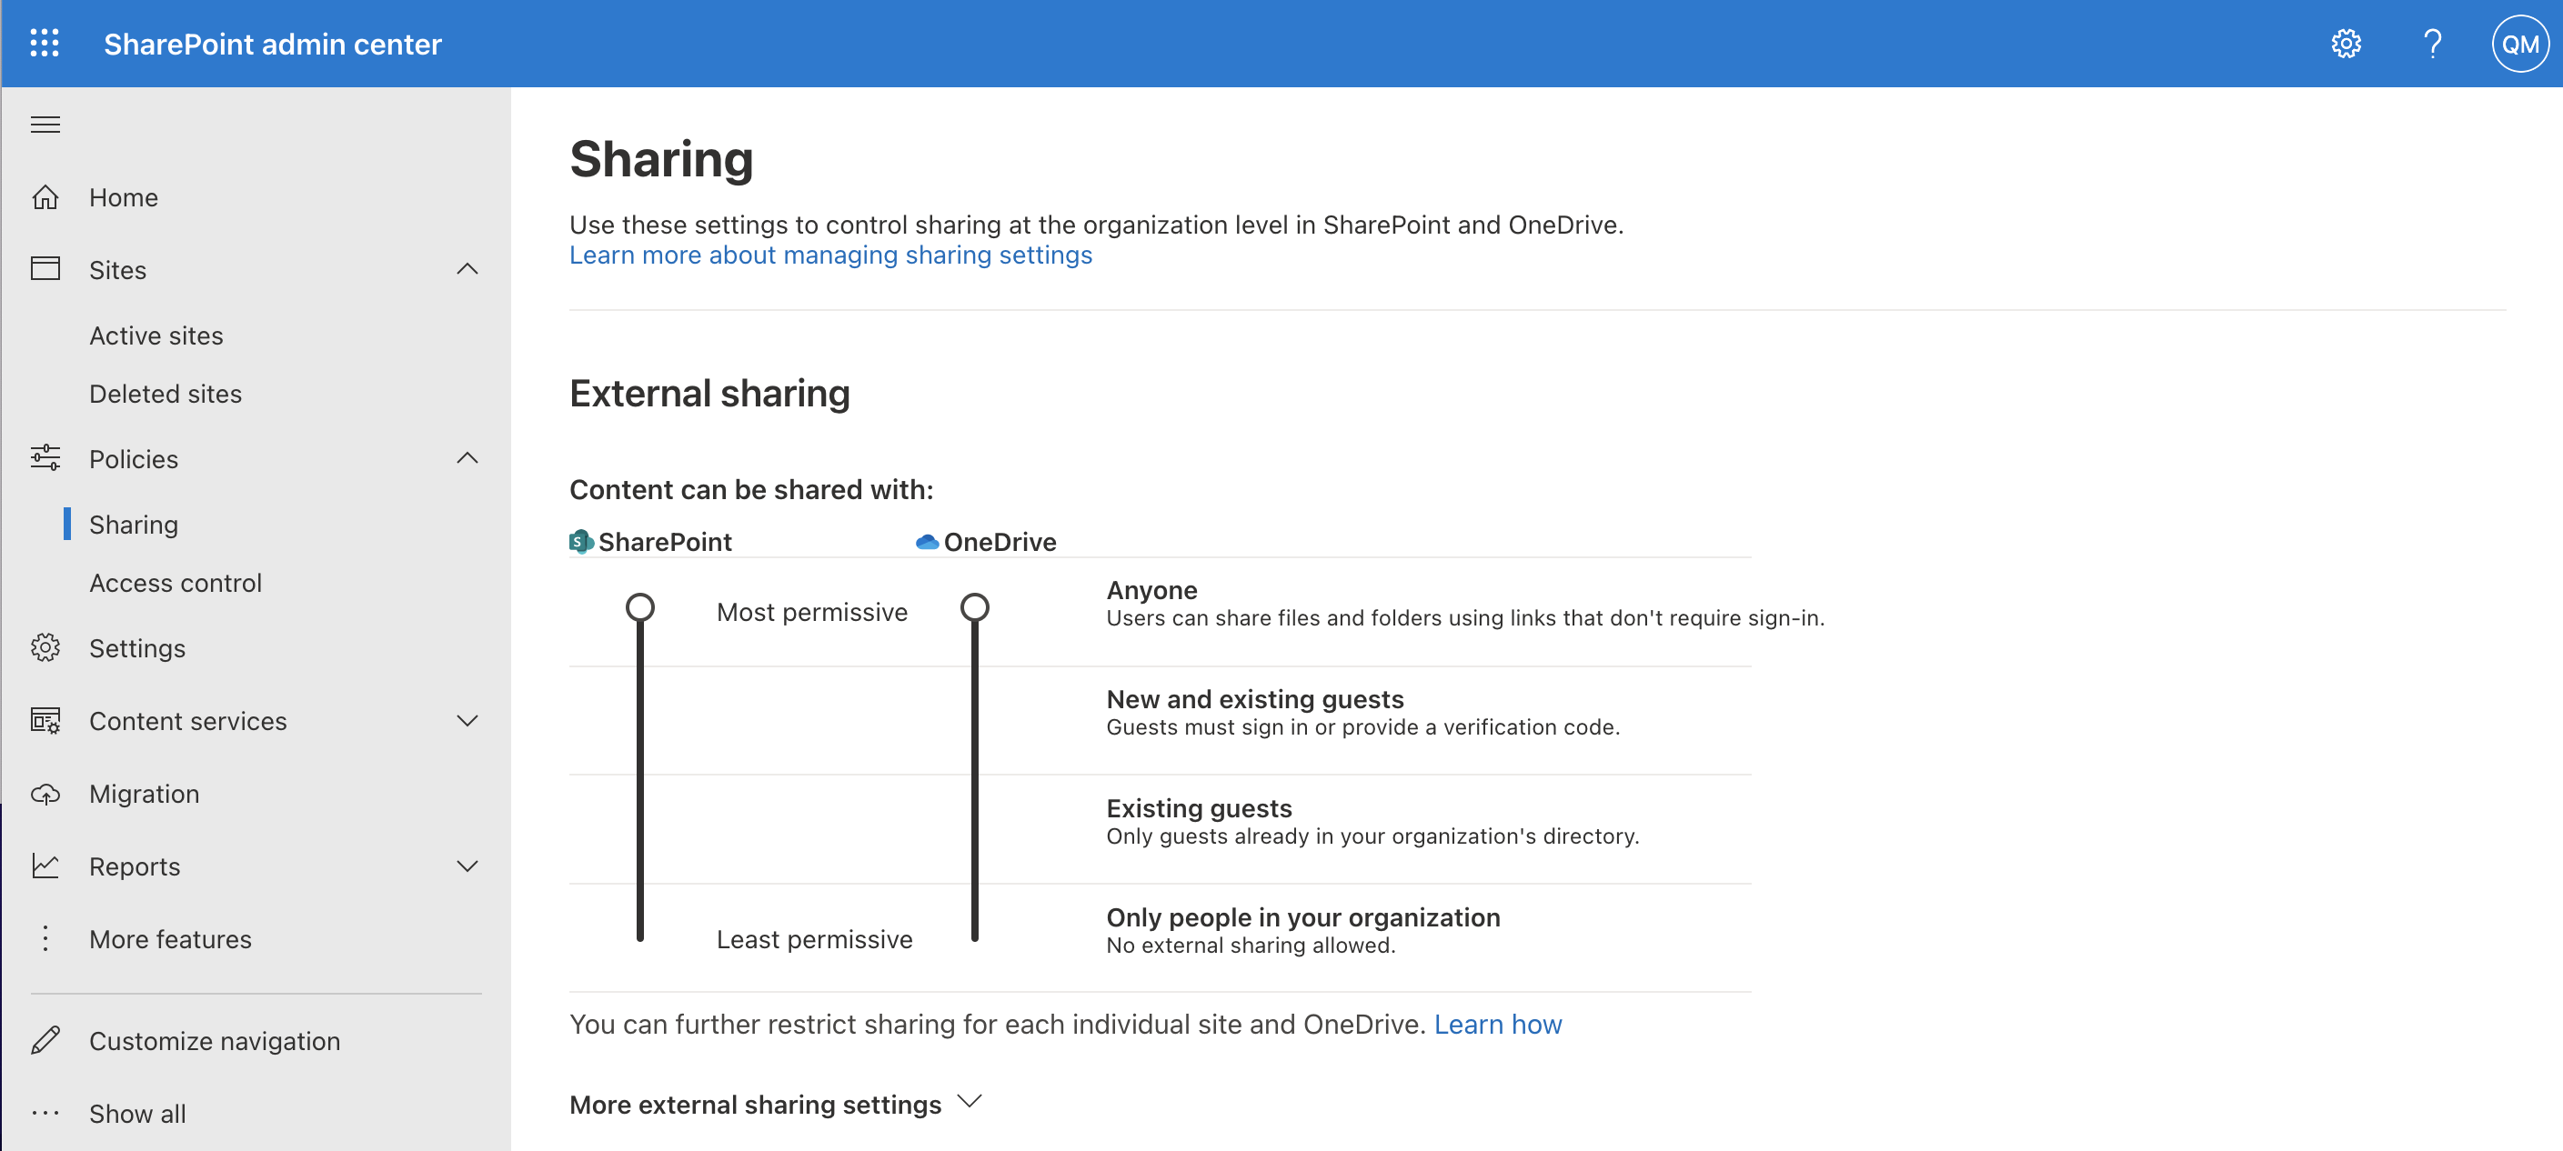Click the OneDrive cloud logo icon
Screen dimensions: 2563x1151
[x=926, y=541]
